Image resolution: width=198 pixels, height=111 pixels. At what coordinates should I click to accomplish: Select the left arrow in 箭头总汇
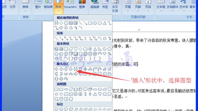point(61,69)
